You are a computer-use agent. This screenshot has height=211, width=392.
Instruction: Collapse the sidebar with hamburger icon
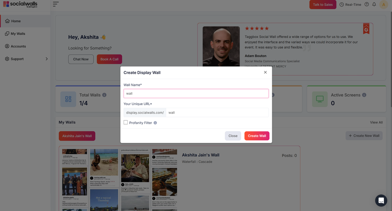(x=56, y=4)
